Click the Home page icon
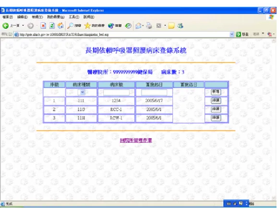The image size is (279, 209). [61, 26]
